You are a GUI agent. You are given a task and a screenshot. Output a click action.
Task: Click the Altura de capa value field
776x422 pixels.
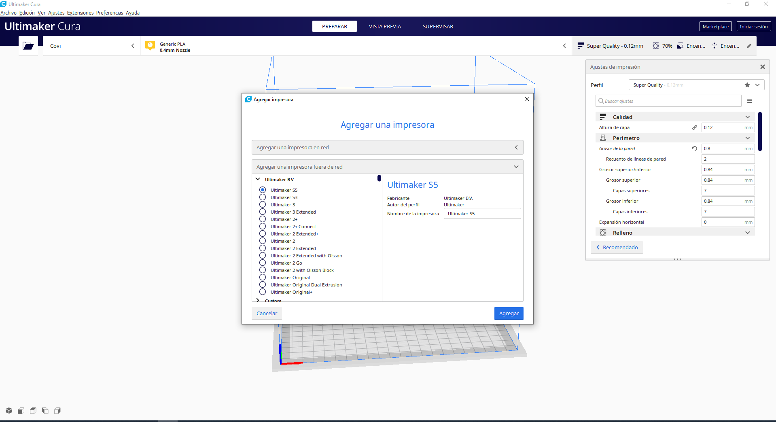728,127
